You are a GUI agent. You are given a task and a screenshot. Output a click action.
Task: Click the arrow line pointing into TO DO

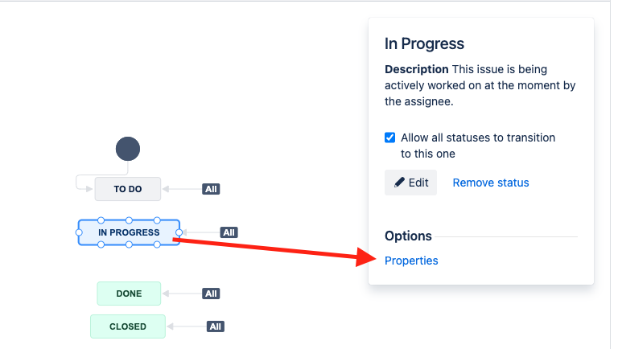[x=182, y=189]
